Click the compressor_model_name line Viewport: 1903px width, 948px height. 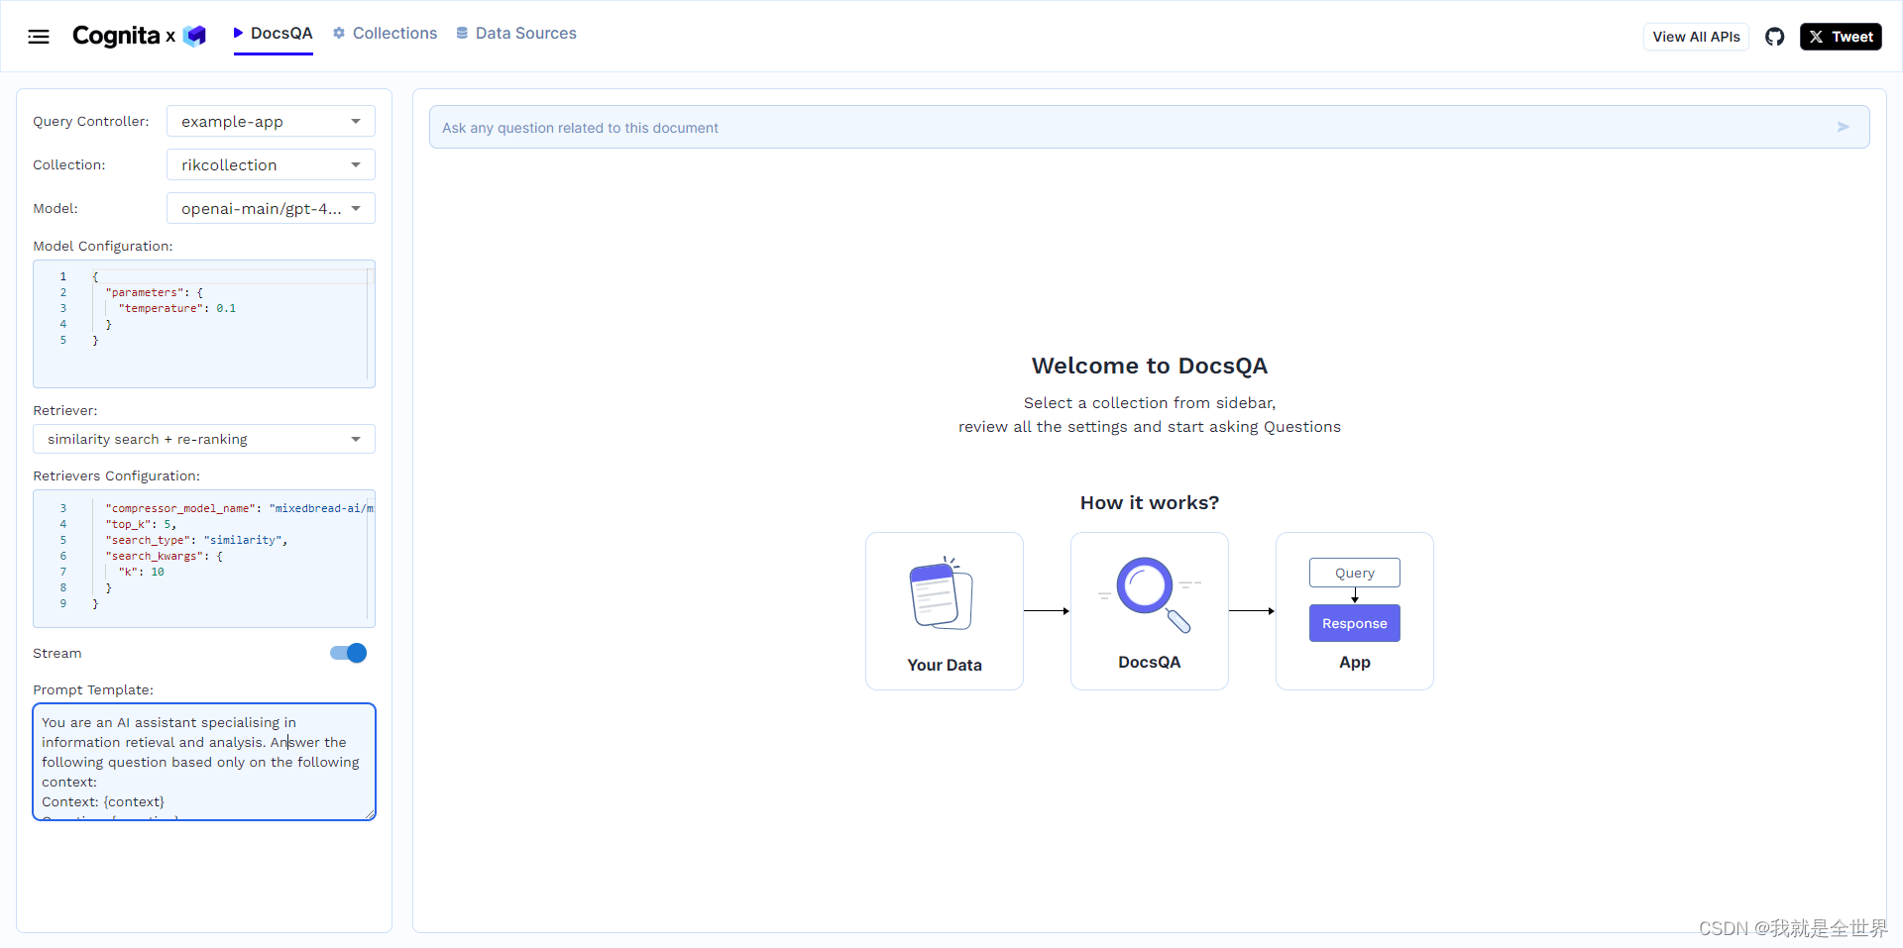239,508
